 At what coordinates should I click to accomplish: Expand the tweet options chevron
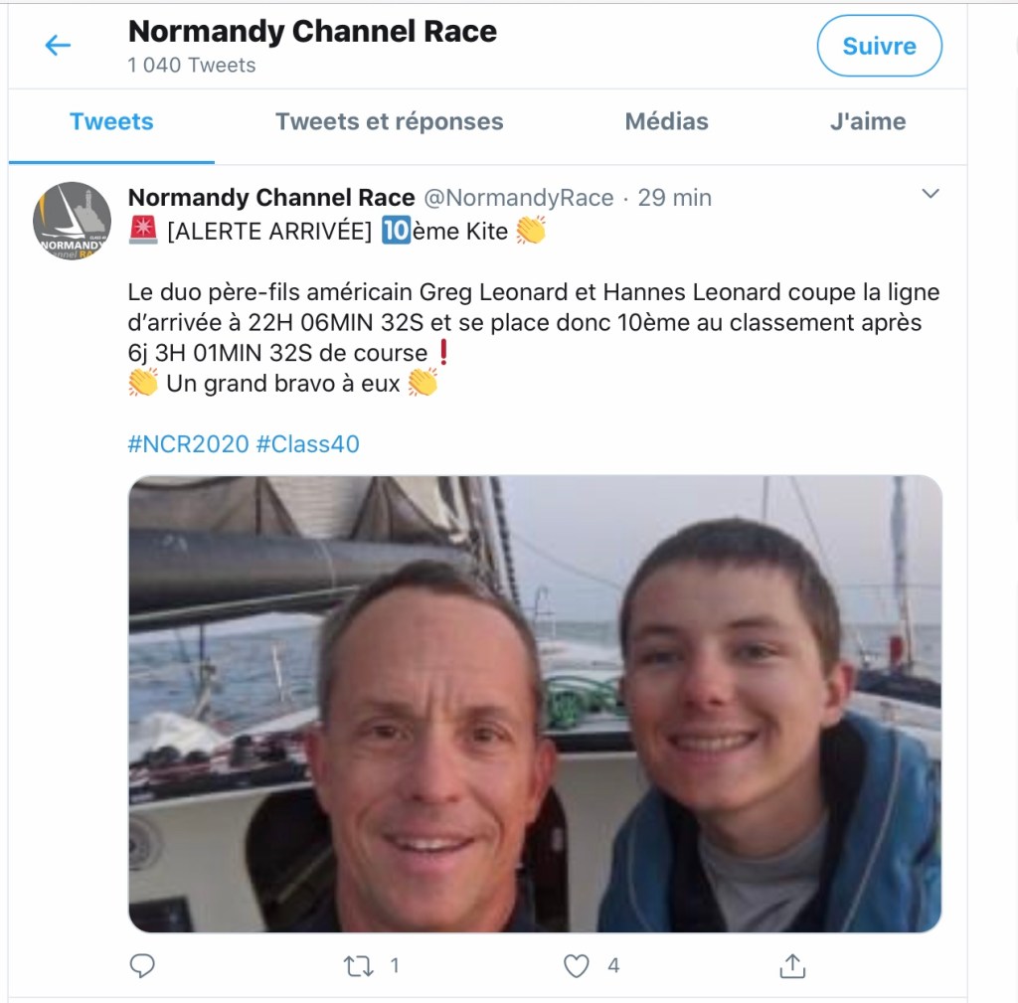(x=930, y=194)
